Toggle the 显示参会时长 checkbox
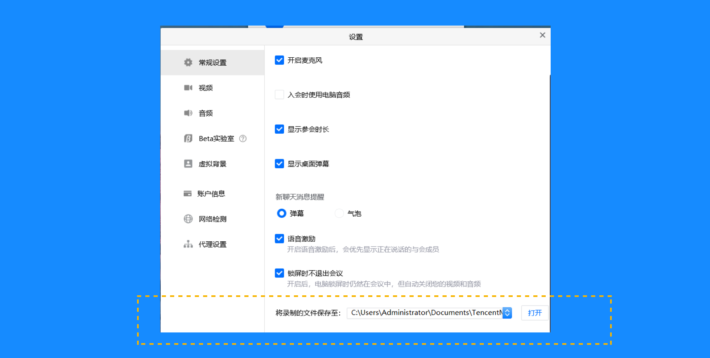Screen dimensions: 710x358 [x=279, y=129]
